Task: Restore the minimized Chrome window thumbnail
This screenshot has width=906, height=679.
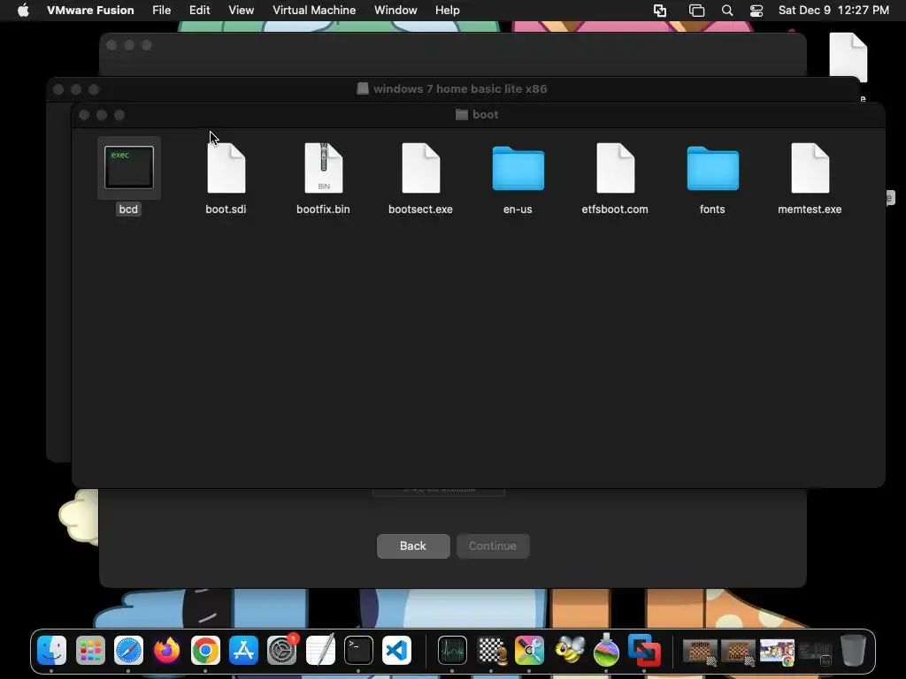Action: click(777, 652)
